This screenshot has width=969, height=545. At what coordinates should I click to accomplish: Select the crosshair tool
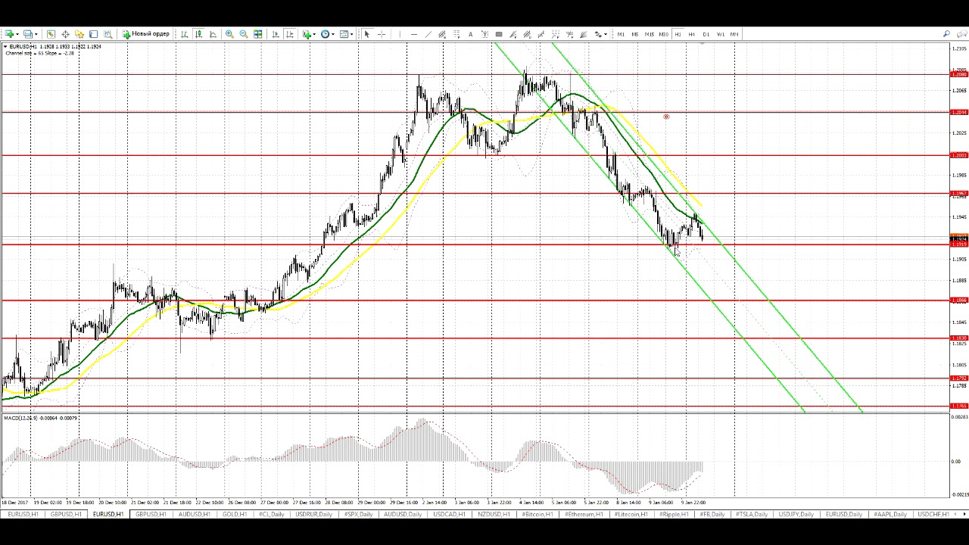coord(382,34)
